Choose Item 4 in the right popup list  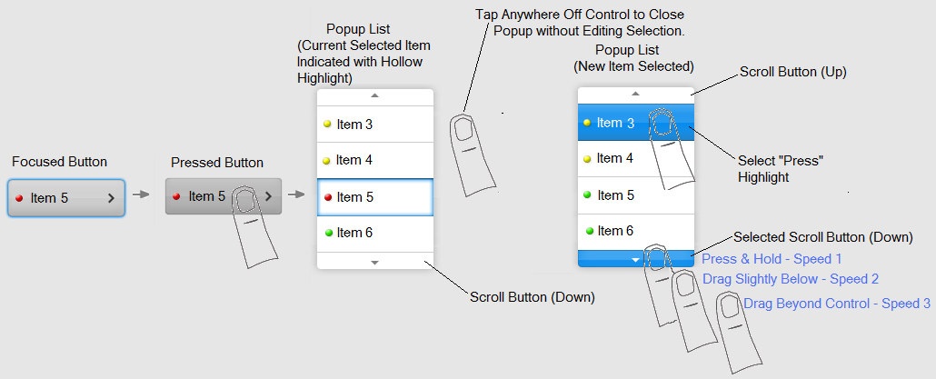click(635, 158)
